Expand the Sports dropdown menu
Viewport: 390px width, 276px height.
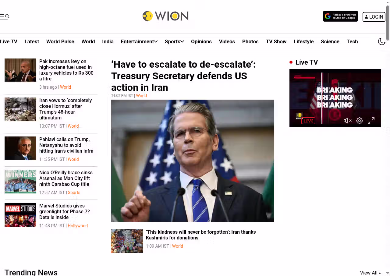click(x=174, y=41)
